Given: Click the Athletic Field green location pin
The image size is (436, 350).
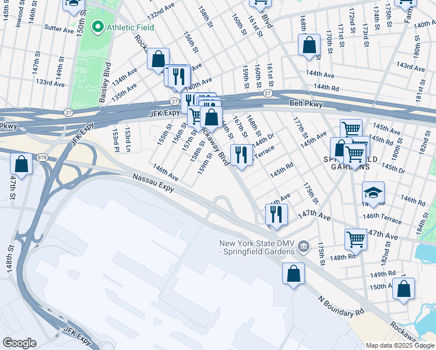Looking at the screenshot, I should point(97,27).
